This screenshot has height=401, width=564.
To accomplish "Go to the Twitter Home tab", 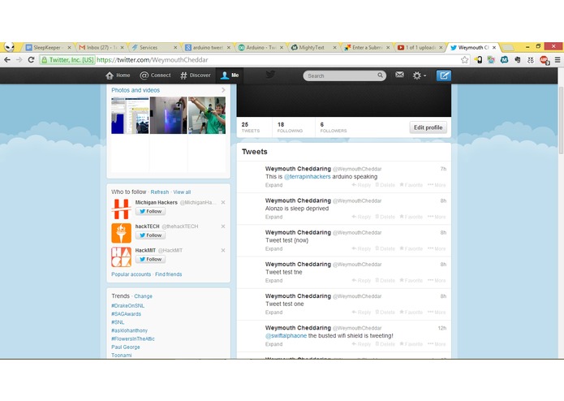I will (x=118, y=75).
